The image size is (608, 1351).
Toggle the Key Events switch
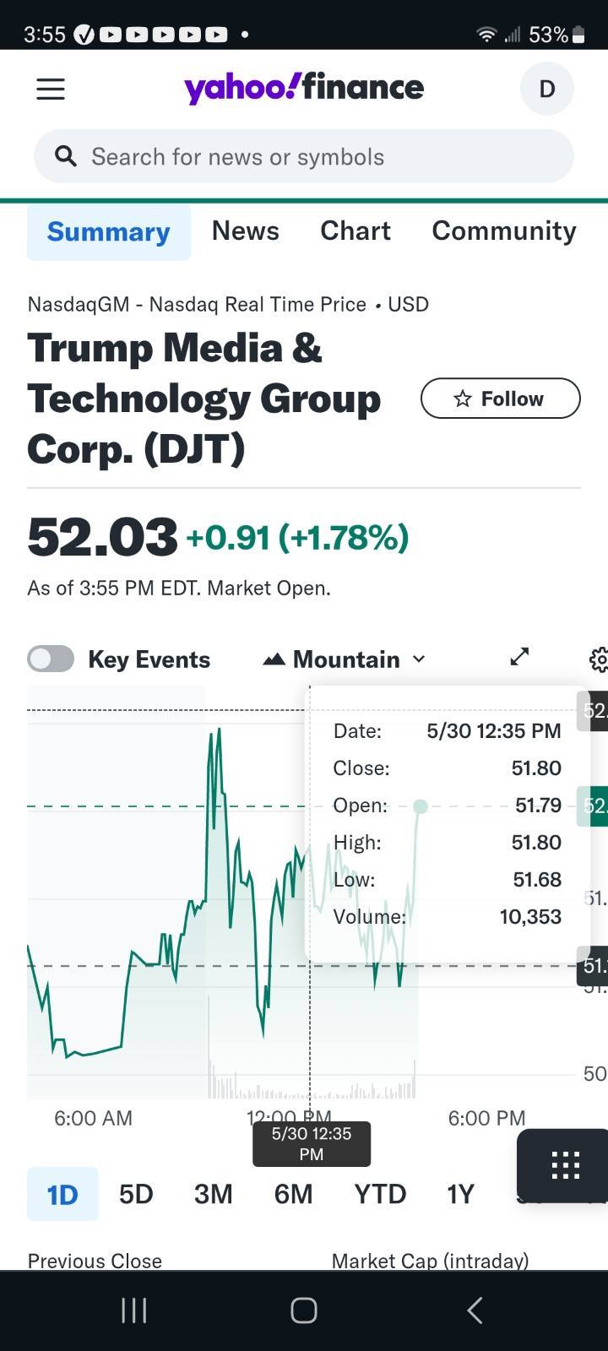click(x=51, y=659)
